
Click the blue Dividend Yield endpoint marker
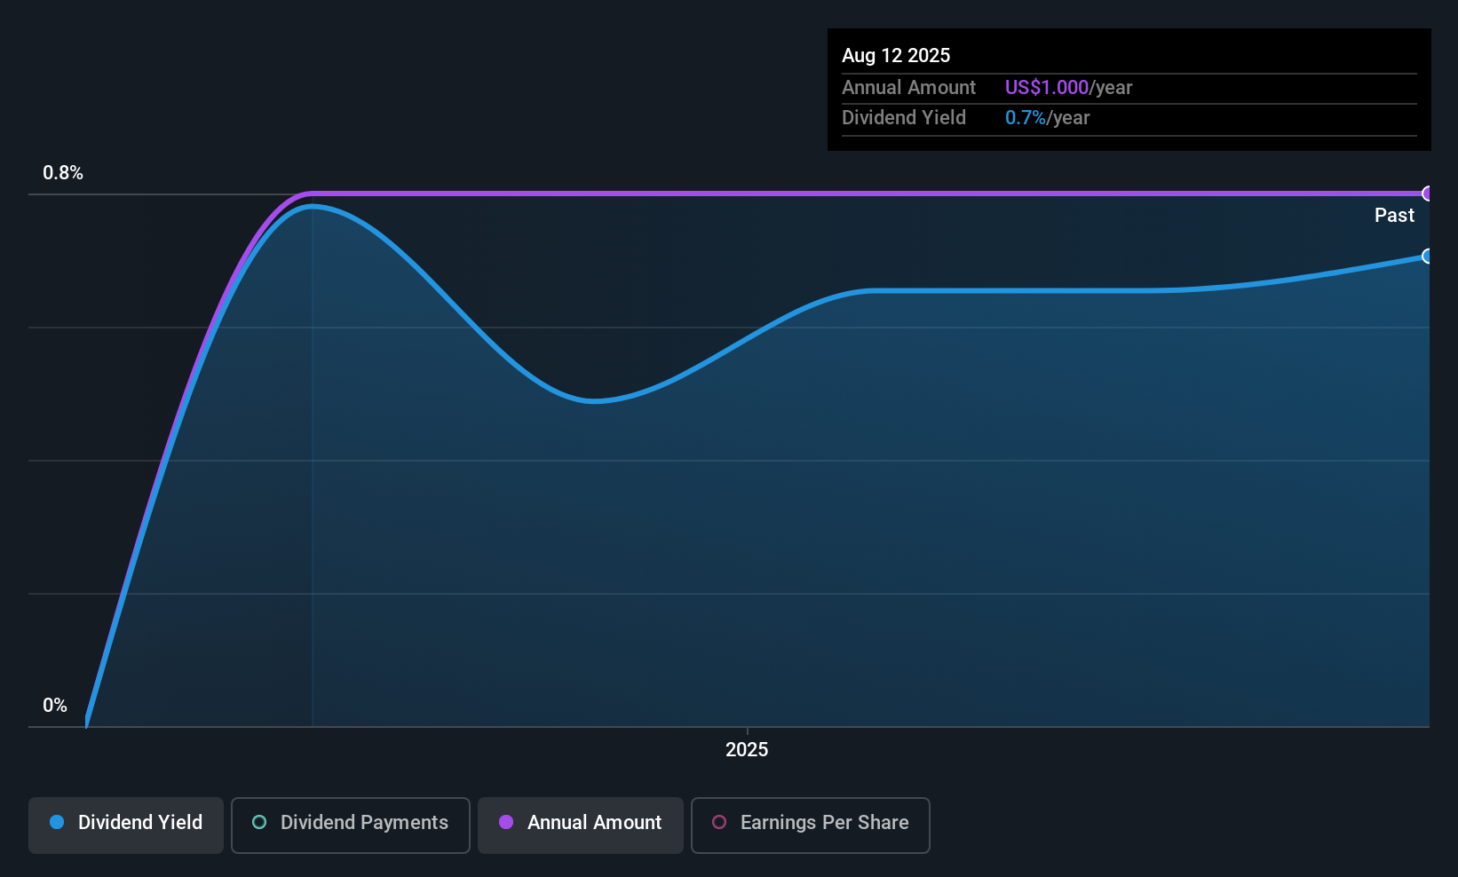(x=1428, y=257)
